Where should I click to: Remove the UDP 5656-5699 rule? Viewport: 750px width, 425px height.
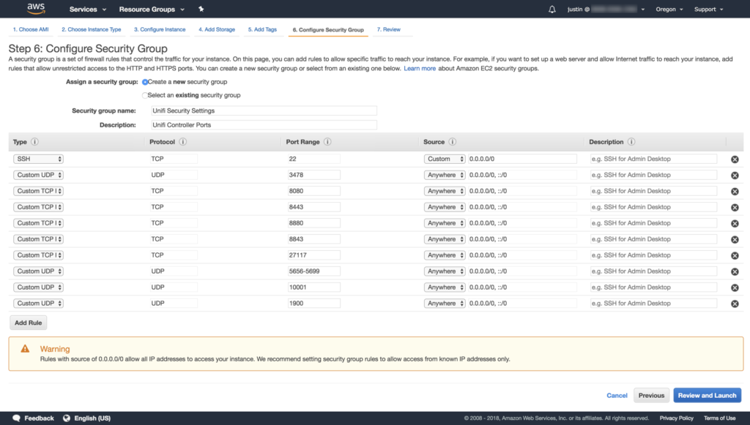click(735, 271)
